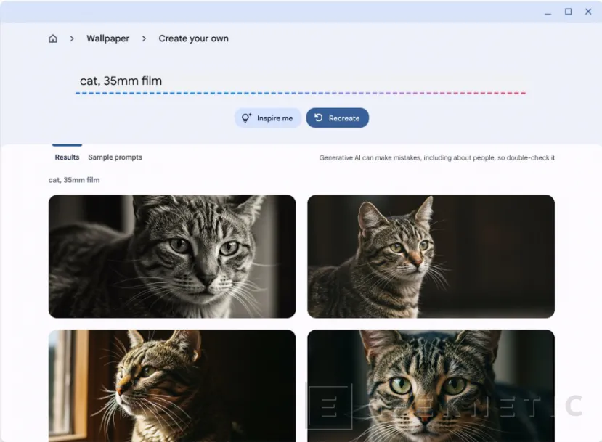Select the black-and-white close-up cat wallpaper

(x=171, y=255)
